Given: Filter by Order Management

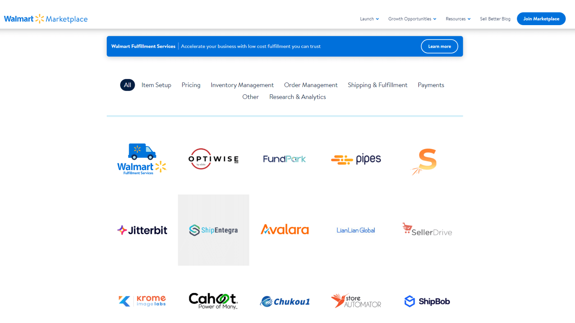Looking at the screenshot, I should pos(311,85).
